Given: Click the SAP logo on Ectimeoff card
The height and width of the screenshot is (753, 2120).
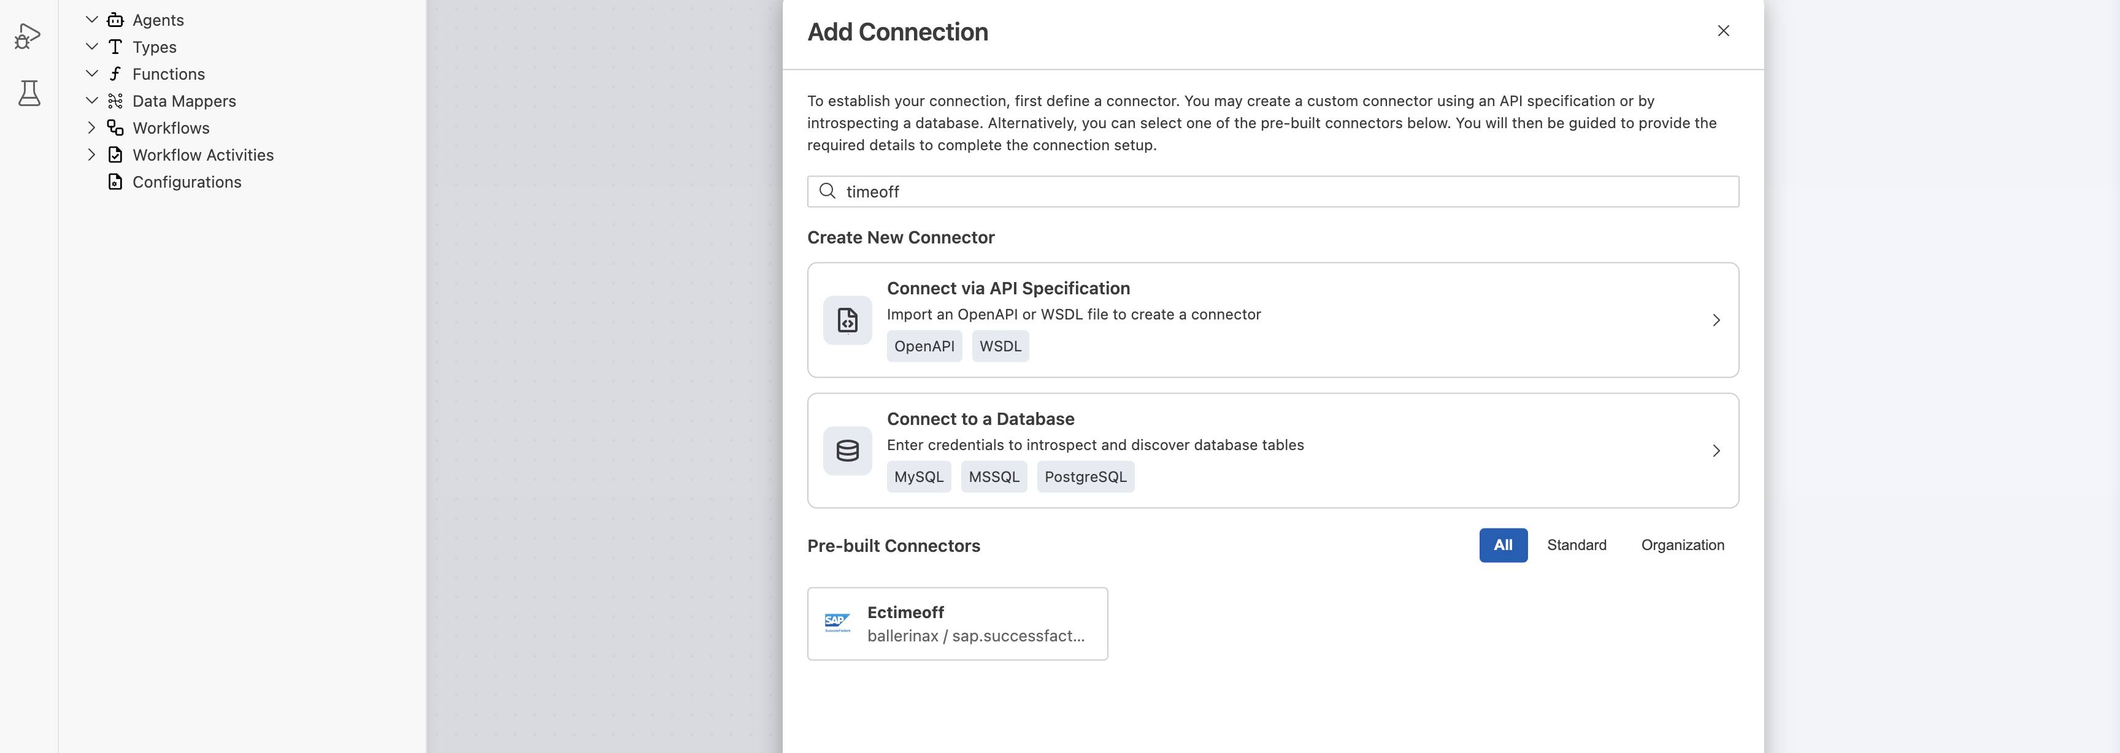Looking at the screenshot, I should (838, 623).
